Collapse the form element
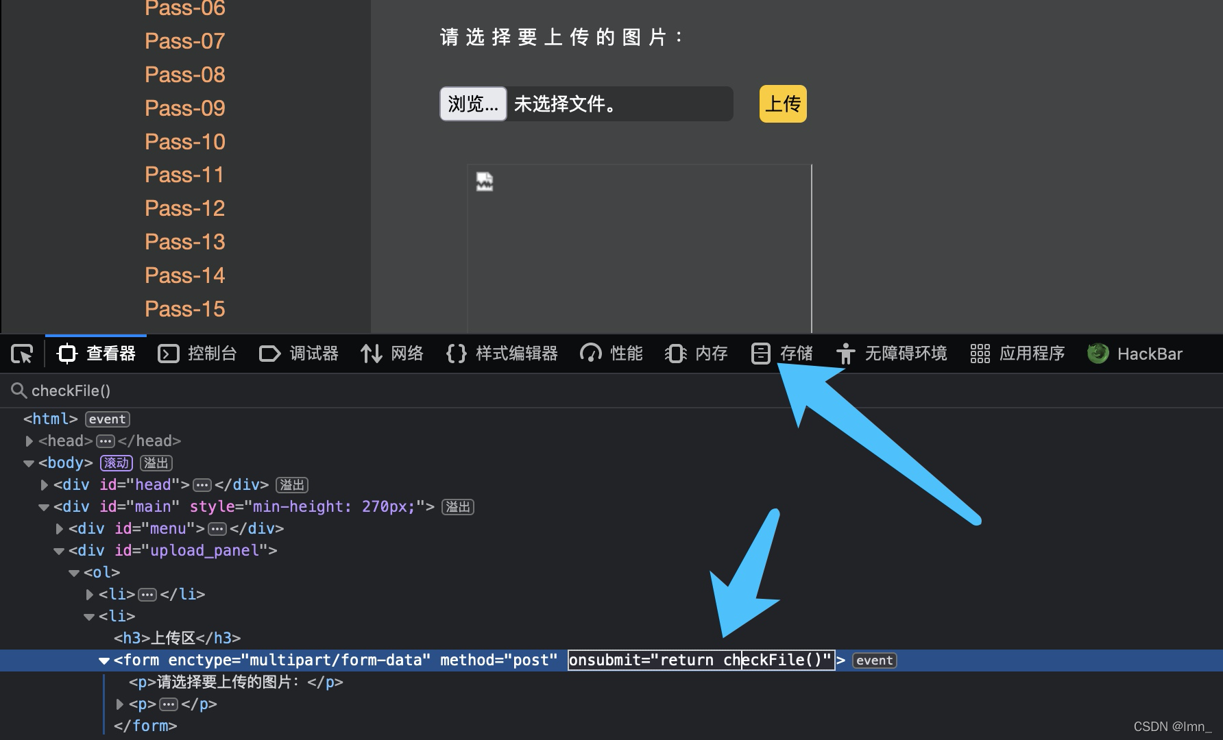Viewport: 1223px width, 740px height. tap(104, 661)
